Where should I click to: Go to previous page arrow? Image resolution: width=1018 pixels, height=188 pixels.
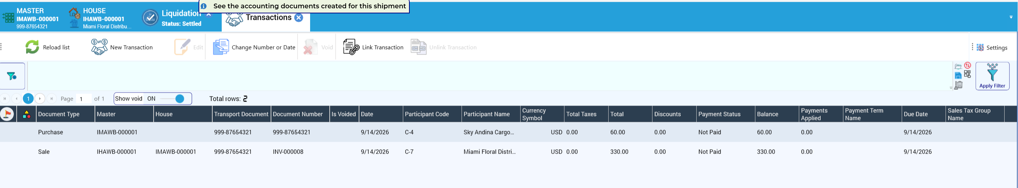[x=17, y=99]
